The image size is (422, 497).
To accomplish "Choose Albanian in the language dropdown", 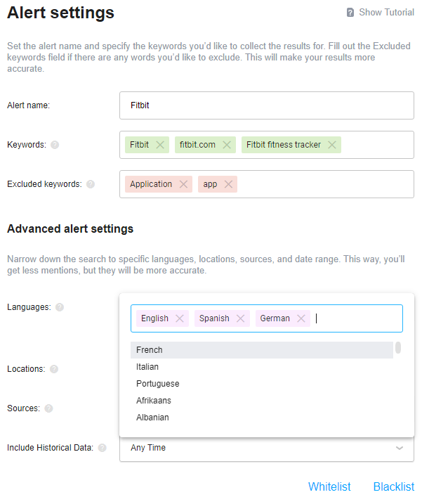I will coord(262,418).
